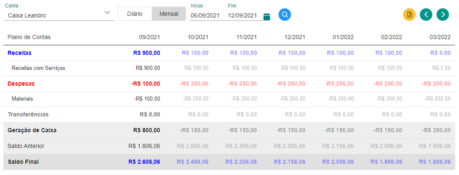Click the Receitas row label
This screenshot has height=175, width=459.
[20, 53]
